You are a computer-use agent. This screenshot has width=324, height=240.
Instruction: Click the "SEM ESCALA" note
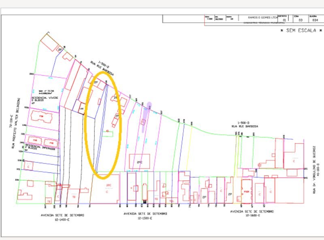pos(301,30)
